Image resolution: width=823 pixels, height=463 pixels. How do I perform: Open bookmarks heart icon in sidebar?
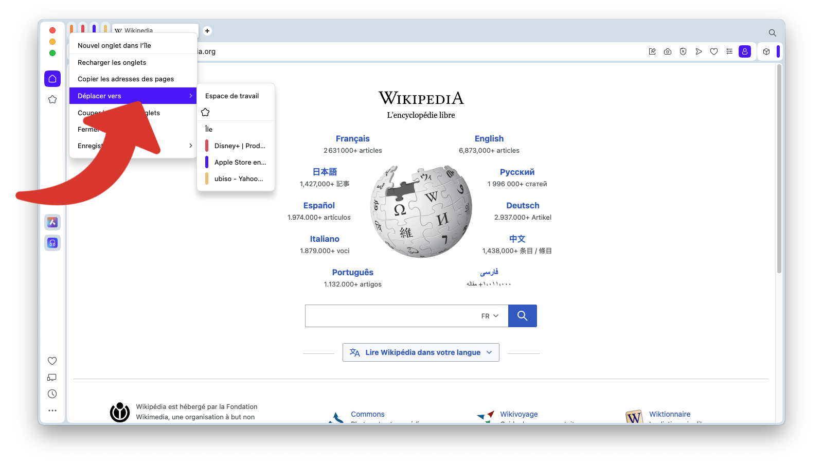pos(52,361)
